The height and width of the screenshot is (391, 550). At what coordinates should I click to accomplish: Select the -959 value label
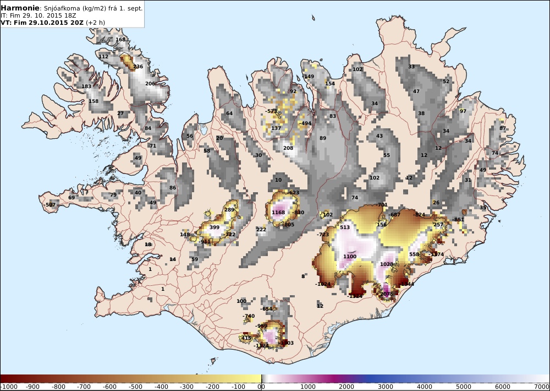(261, 326)
